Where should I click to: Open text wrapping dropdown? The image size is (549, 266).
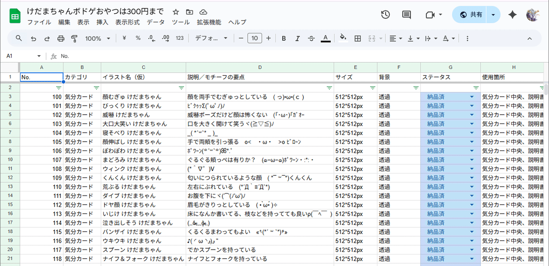click(x=431, y=38)
